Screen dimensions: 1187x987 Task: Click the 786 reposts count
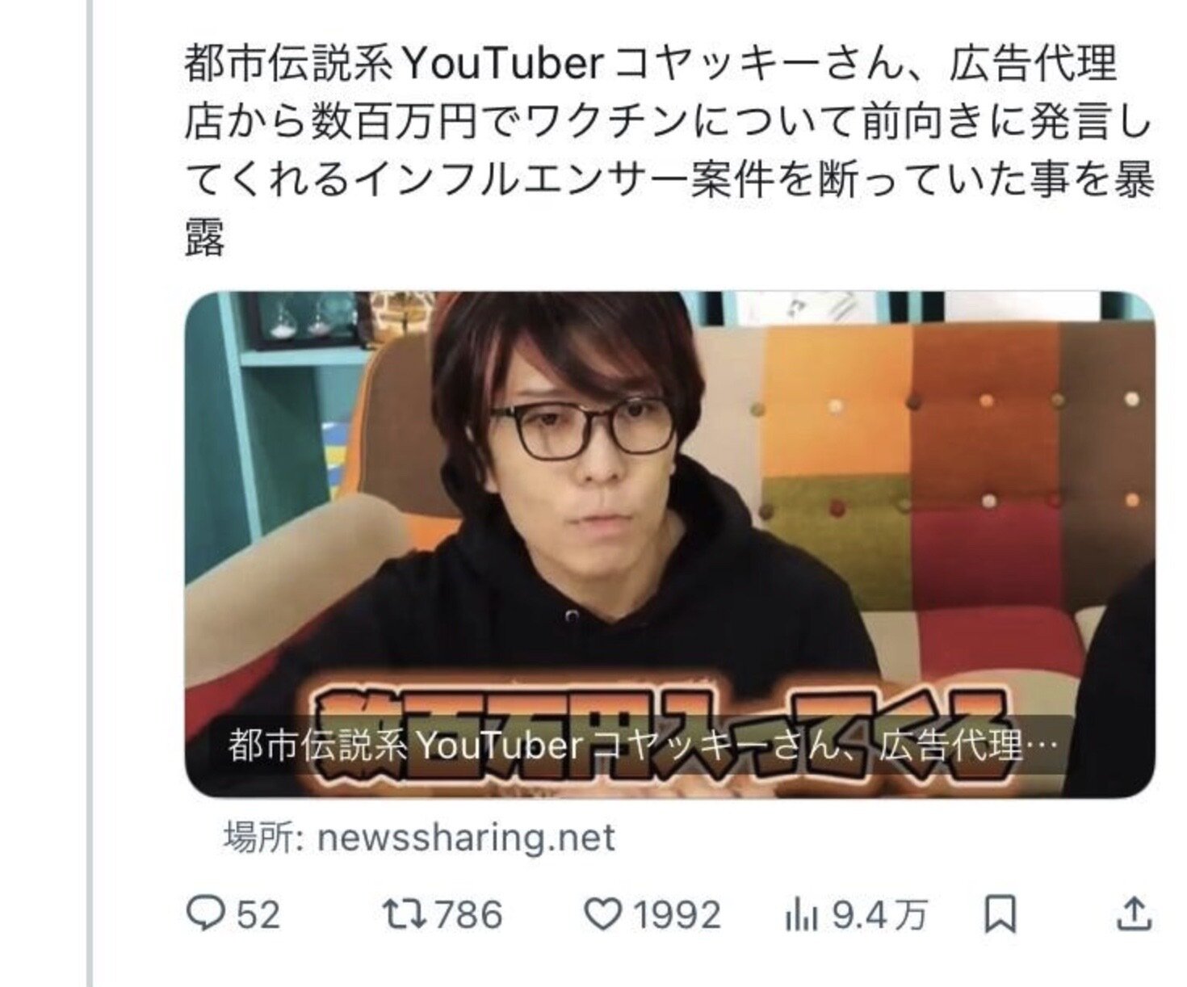pos(468,915)
